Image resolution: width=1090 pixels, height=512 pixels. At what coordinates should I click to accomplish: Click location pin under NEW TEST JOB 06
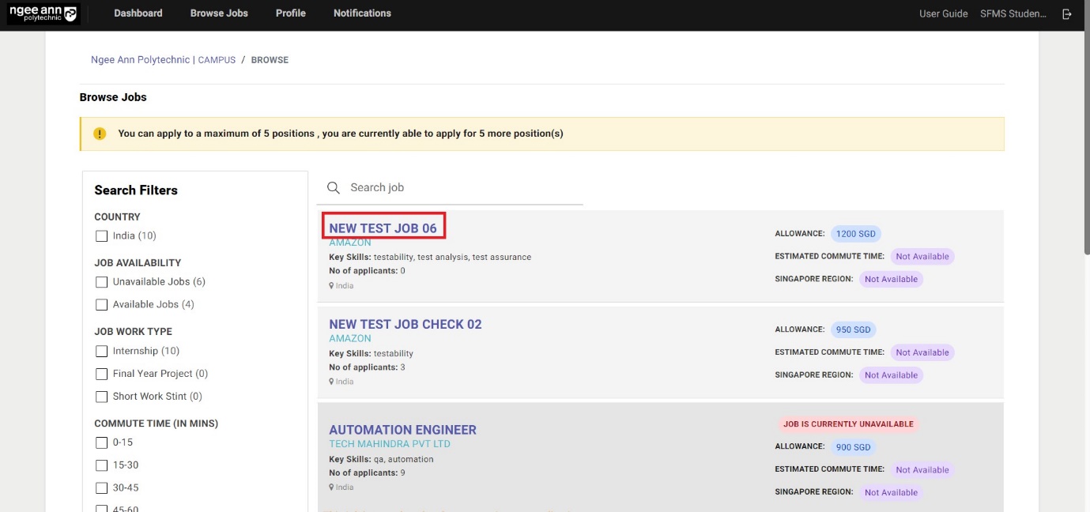tap(332, 286)
